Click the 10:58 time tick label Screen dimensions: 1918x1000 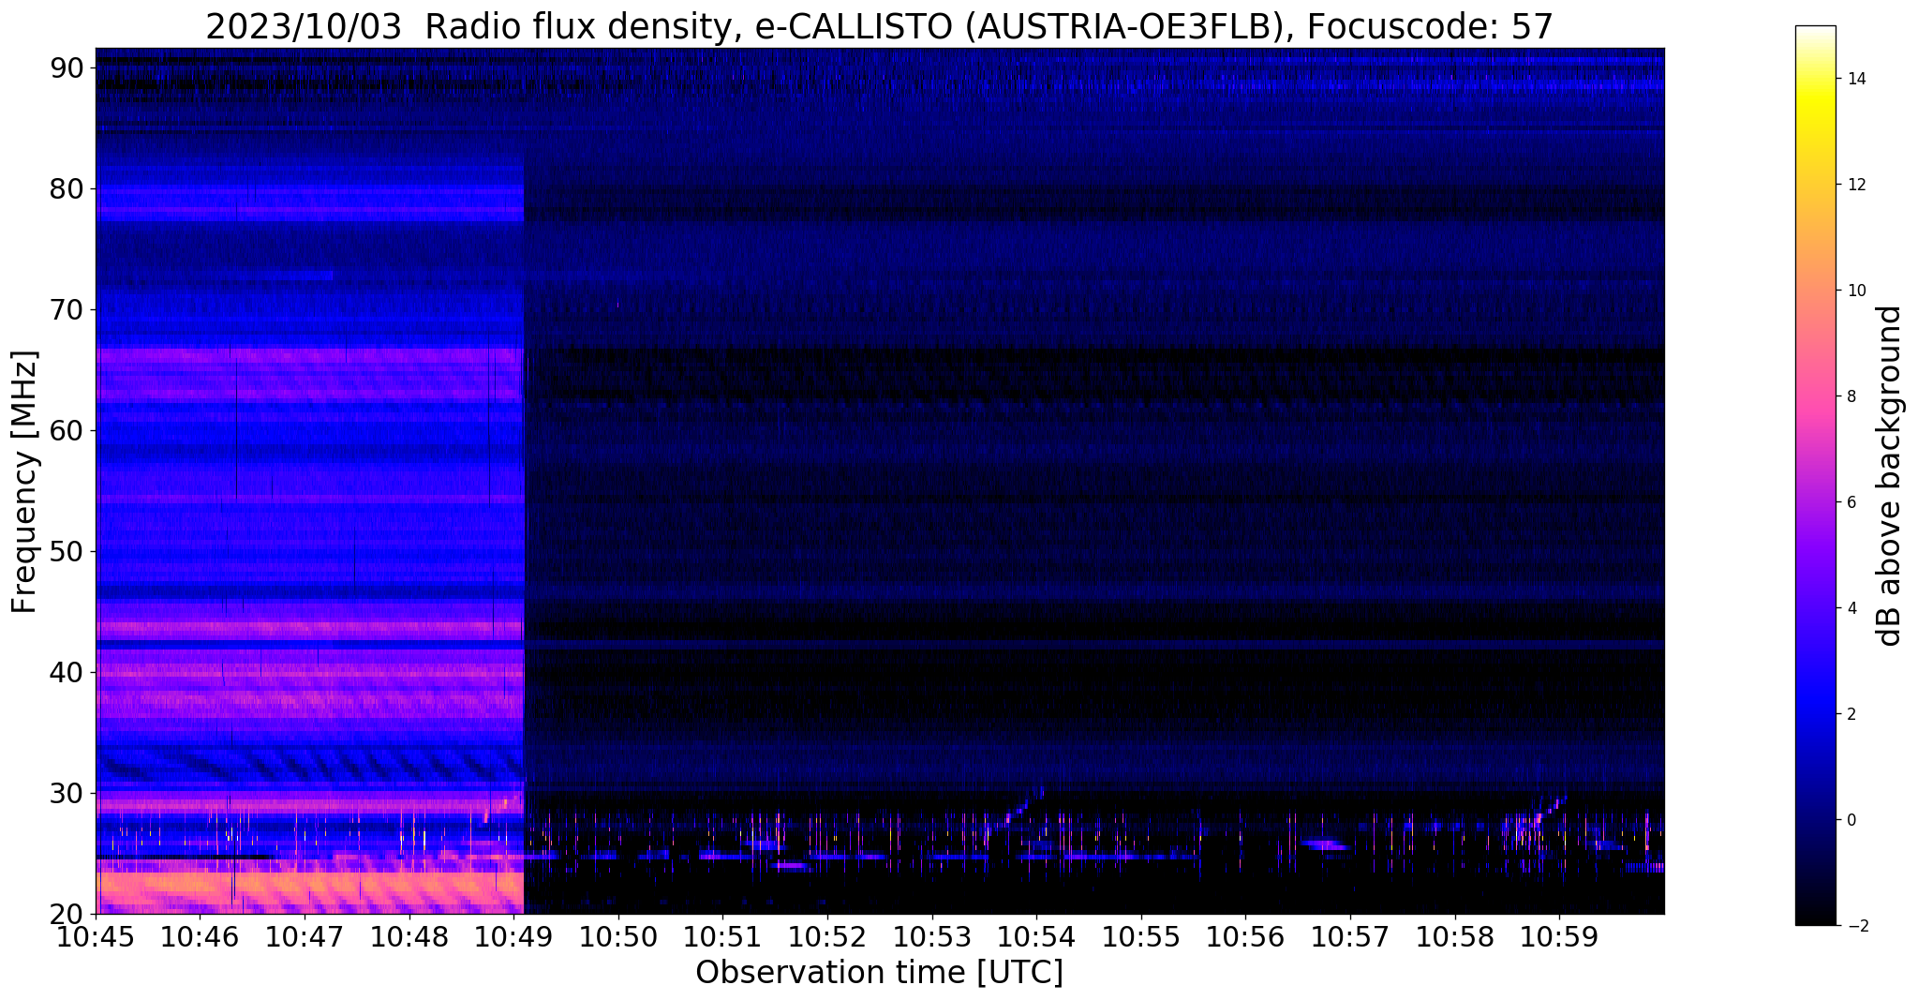1455,935
